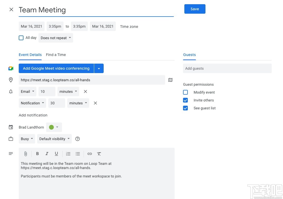The width and height of the screenshot is (283, 199).
Task: Open the Does not repeat dropdown
Action: click(56, 38)
